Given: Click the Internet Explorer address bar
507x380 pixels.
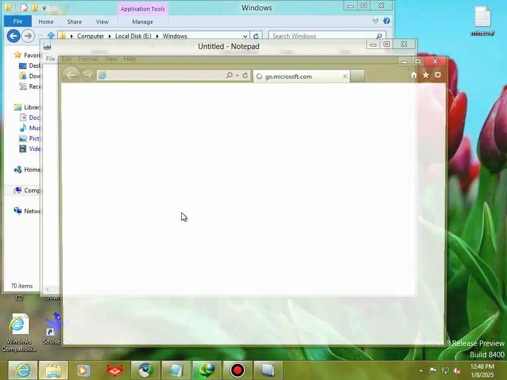Looking at the screenshot, I should [x=162, y=76].
